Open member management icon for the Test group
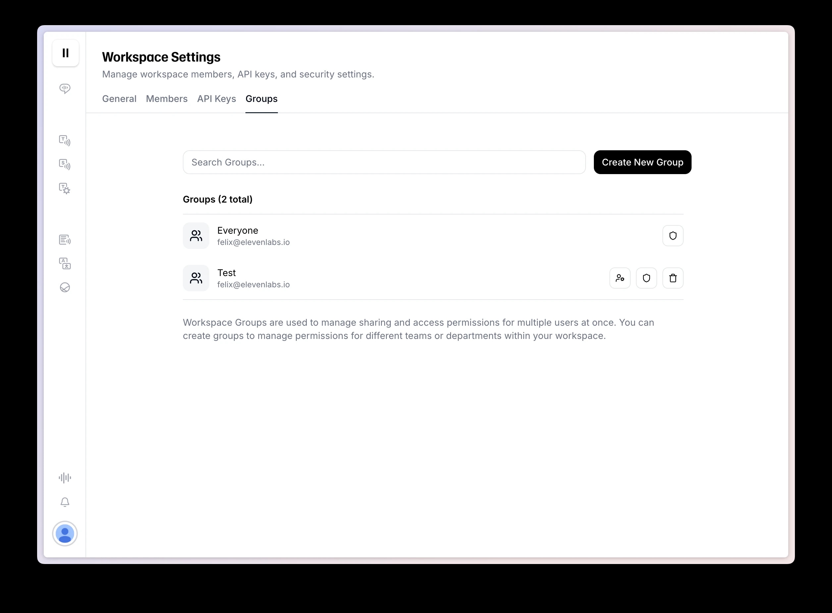The height and width of the screenshot is (613, 832). 620,278
